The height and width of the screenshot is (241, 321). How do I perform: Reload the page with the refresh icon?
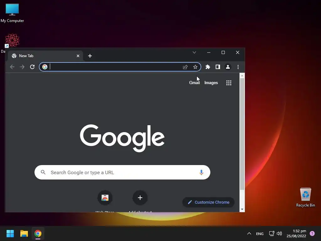pos(32,67)
